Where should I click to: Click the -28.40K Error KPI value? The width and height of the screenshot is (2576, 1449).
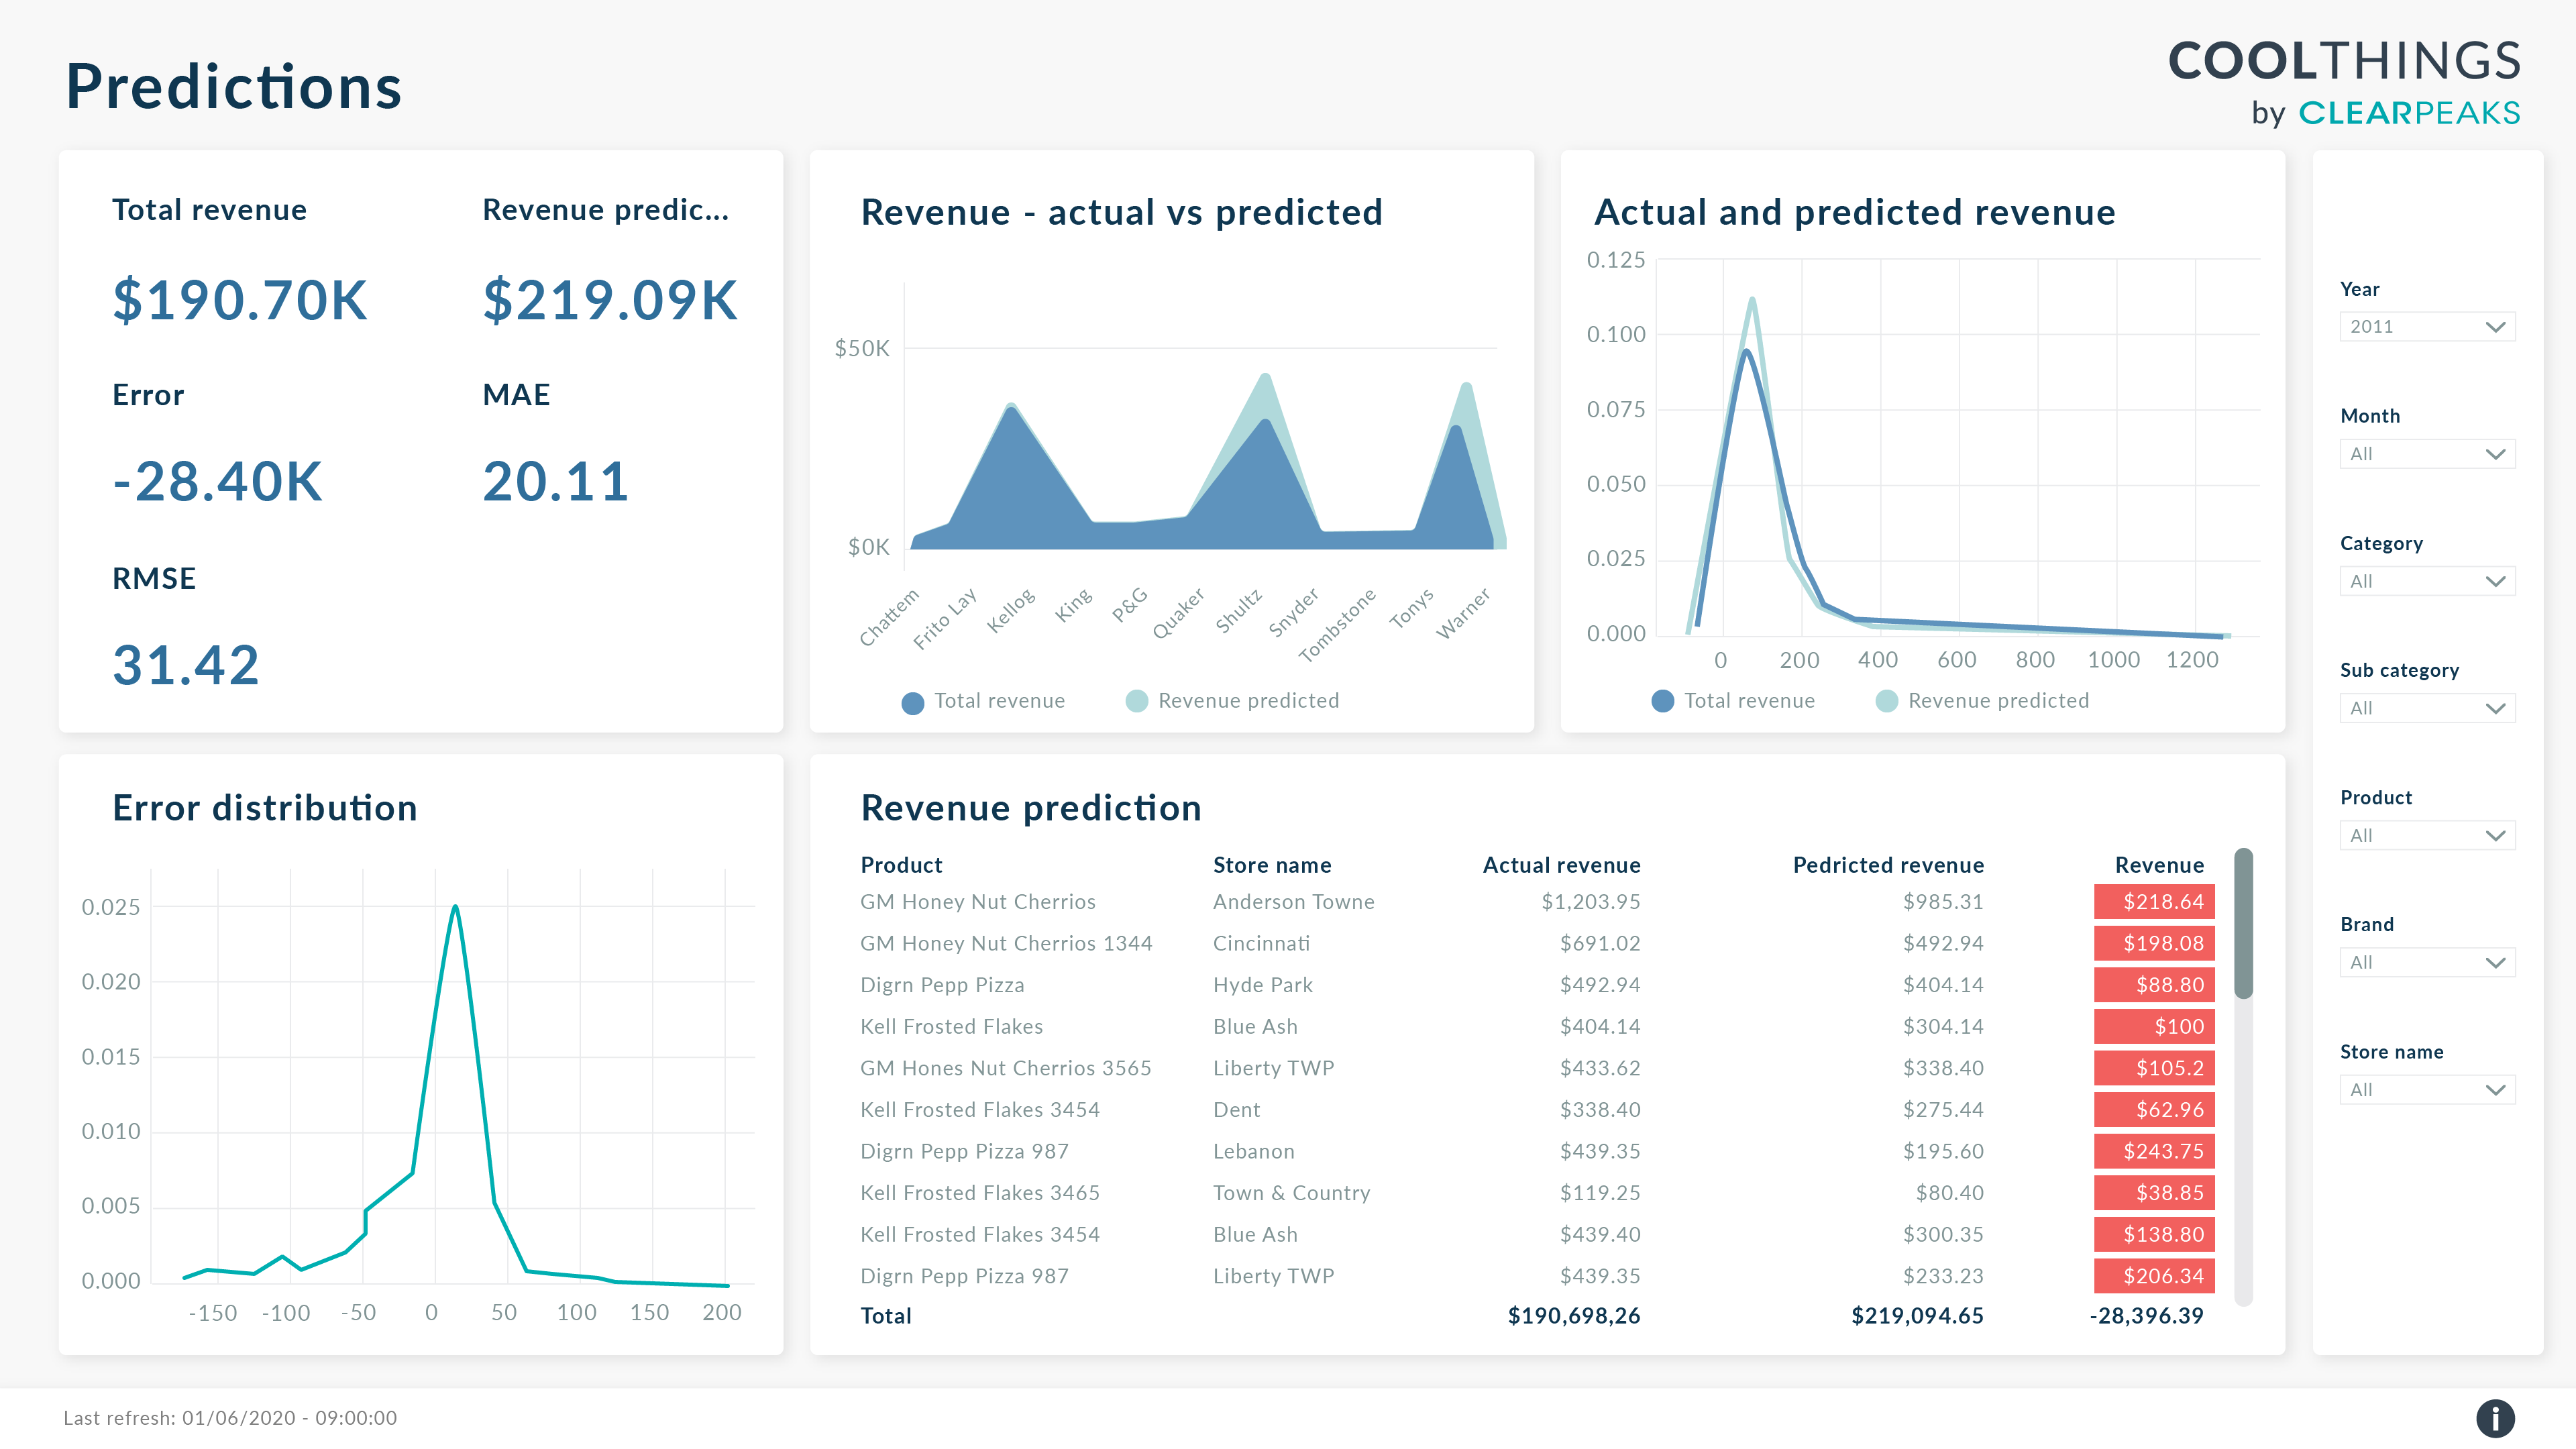(x=217, y=482)
